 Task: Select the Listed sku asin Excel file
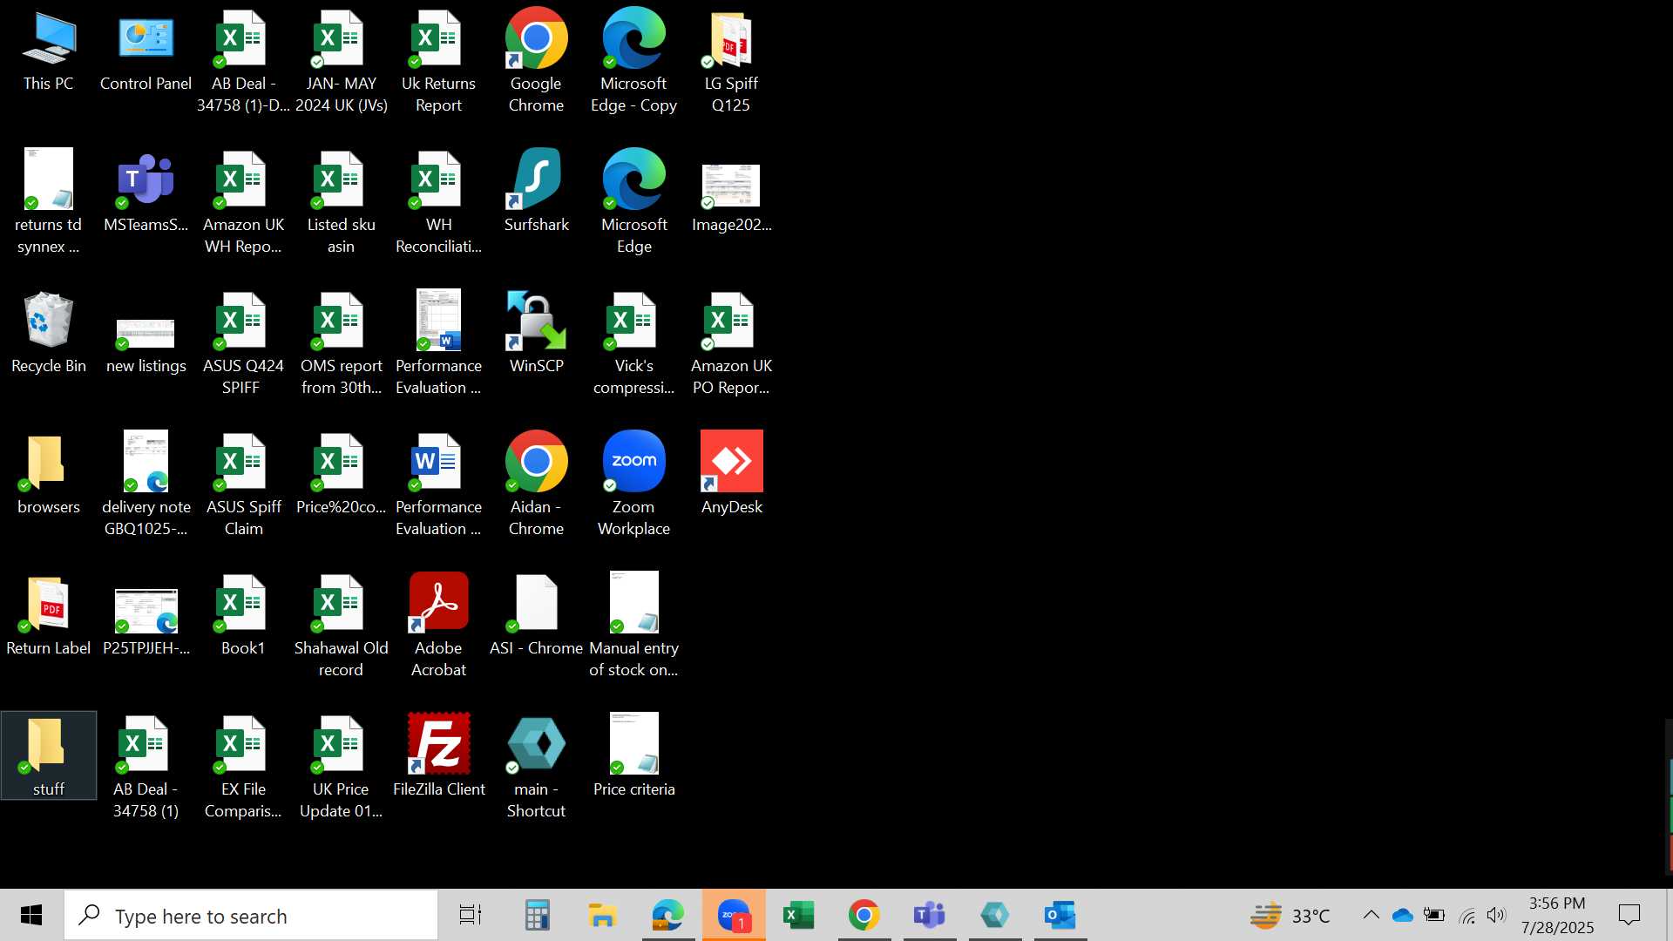[341, 202]
